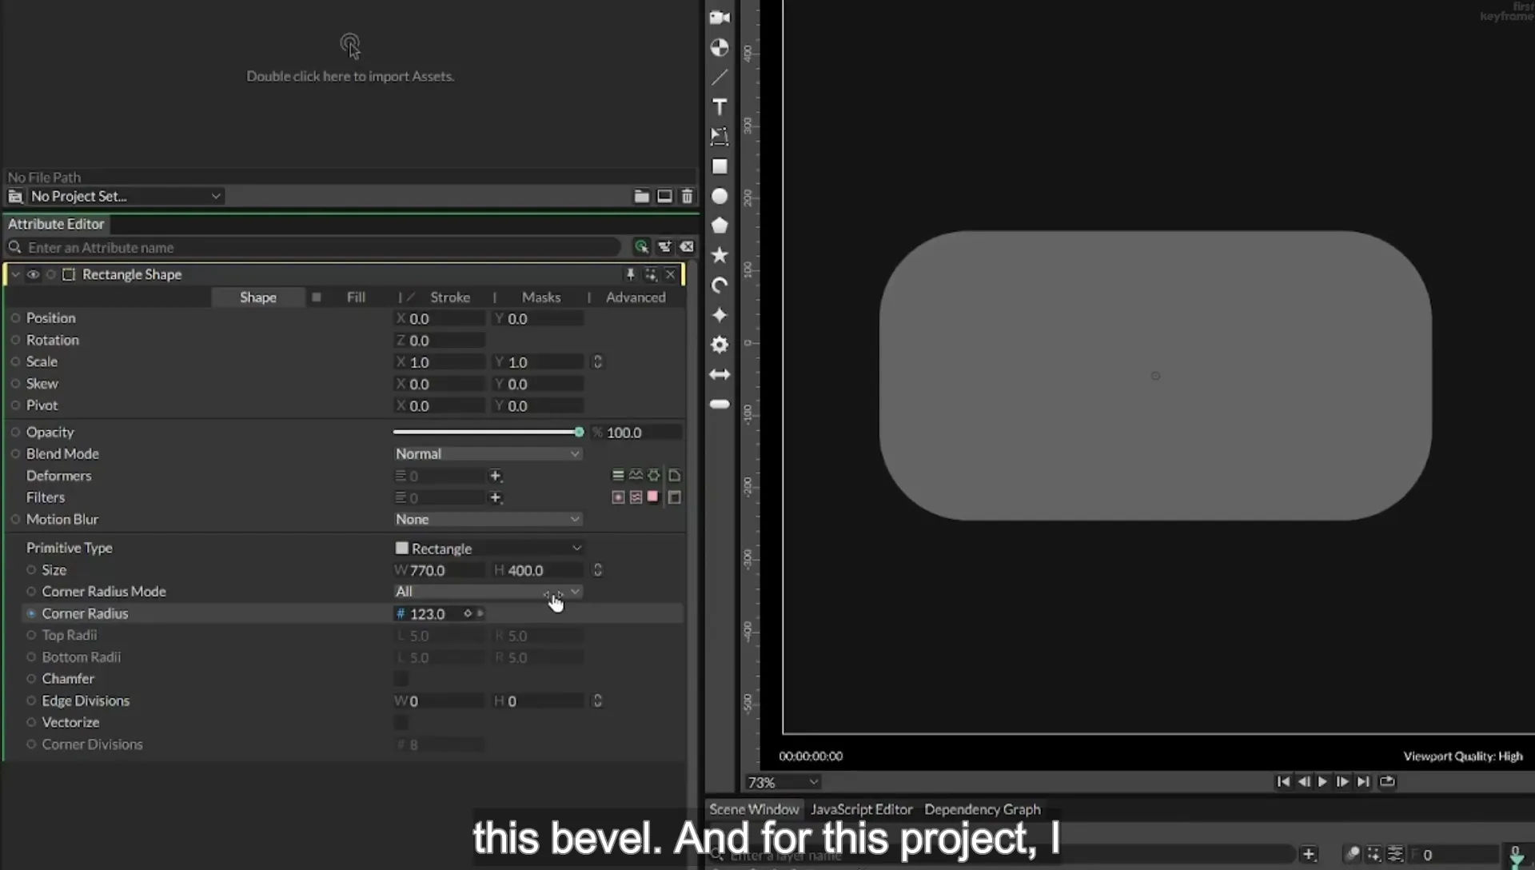1535x870 pixels.
Task: Click the Opacity slider handle
Action: (x=579, y=432)
